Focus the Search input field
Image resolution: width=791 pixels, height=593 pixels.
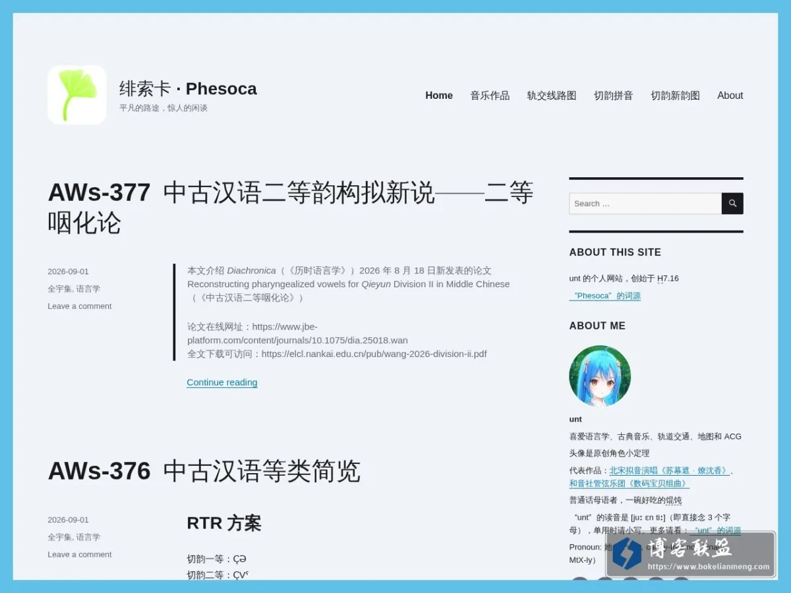[645, 204]
